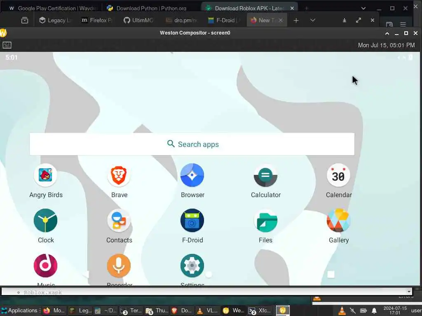Switch to Terminal taskbar group
Image resolution: width=422 pixels, height=316 pixels.
point(131,310)
